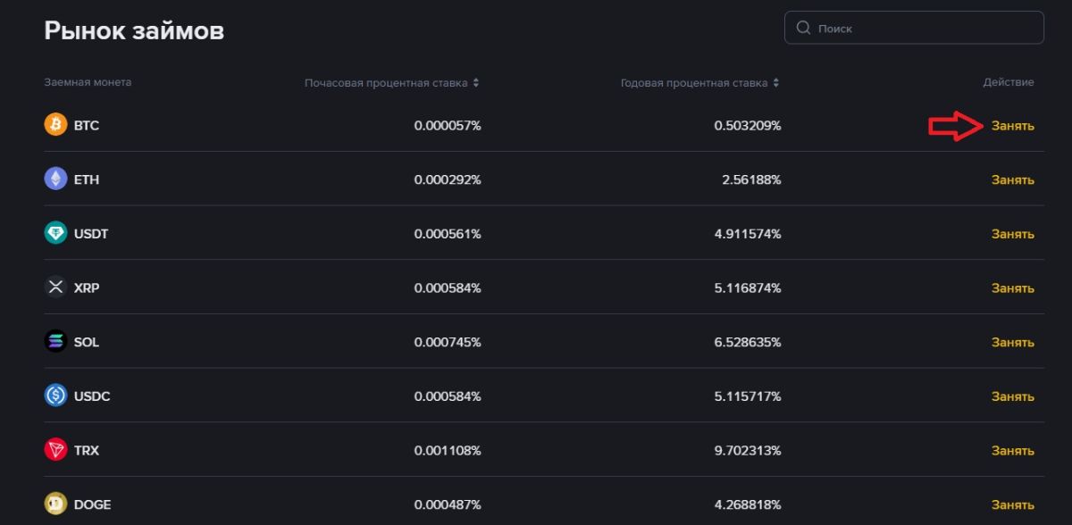The image size is (1072, 525).
Task: Click Занять for USDT
Action: tap(1013, 234)
